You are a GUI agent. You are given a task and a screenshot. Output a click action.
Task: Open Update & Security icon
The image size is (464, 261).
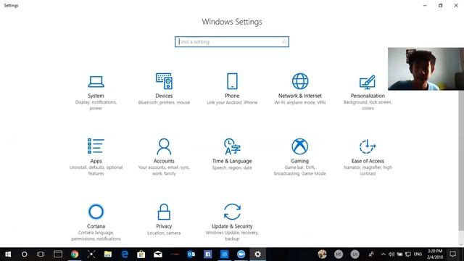coord(232,212)
